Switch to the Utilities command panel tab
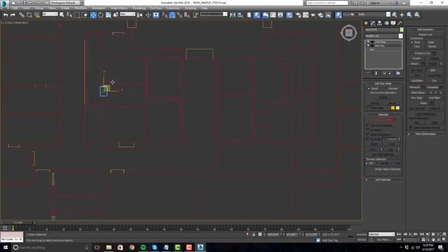Image resolution: width=448 pixels, height=252 pixels. click(400, 23)
